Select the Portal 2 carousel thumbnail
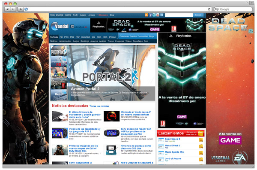257x170 pixels. 59,51
